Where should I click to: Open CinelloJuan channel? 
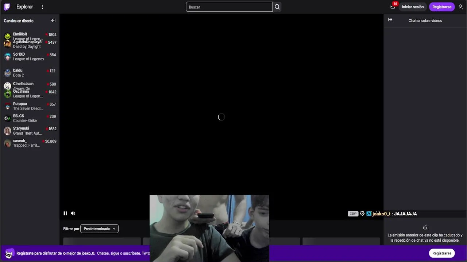(30, 86)
